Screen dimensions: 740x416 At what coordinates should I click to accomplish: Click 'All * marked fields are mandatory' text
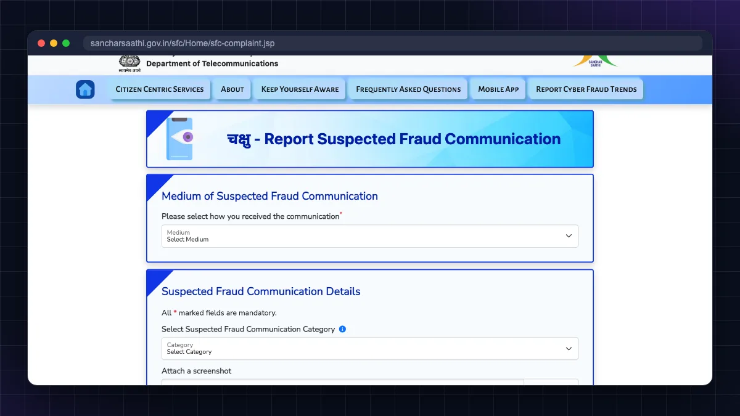pos(219,313)
